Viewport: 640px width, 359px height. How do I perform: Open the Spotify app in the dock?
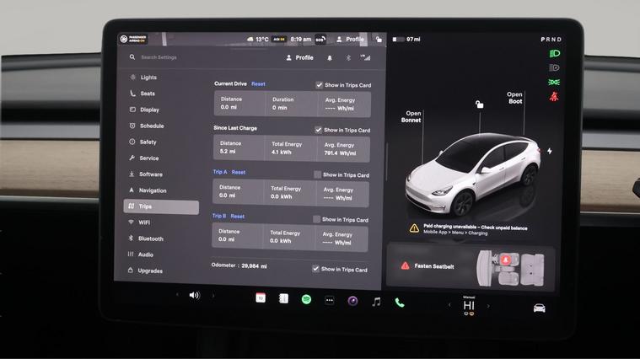tap(306, 299)
